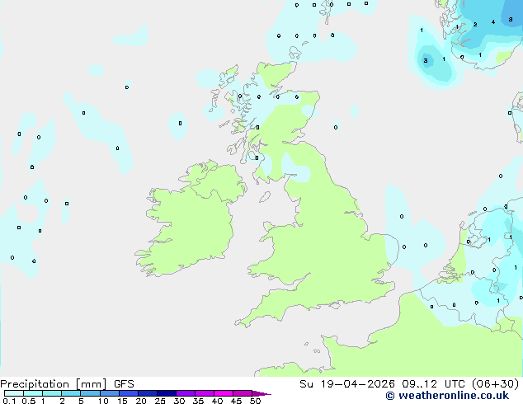Click the '30' legend scale label
This screenshot has width=523, height=404.
point(179,401)
